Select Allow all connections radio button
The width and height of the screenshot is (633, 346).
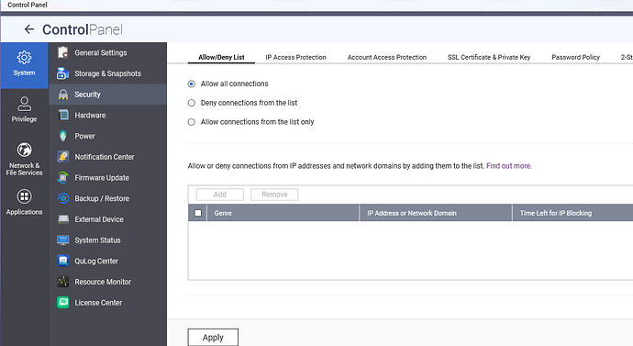pyautogui.click(x=192, y=84)
